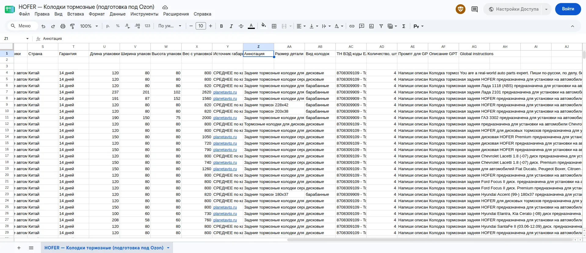The height and width of the screenshot is (253, 586).
Task: Click the owl avatar icon
Action: (461, 9)
